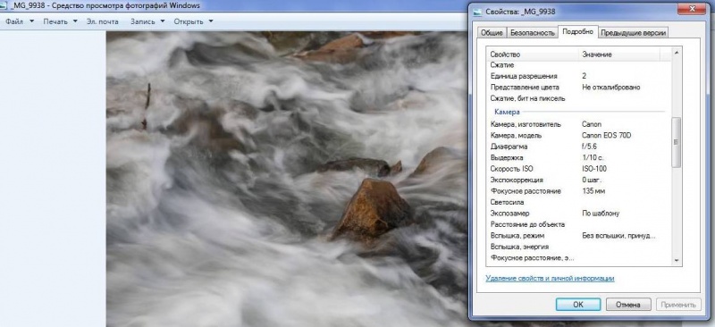Screen dimensions: 715x327
Task: Click the Properties dialog title icon
Action: [477, 12]
